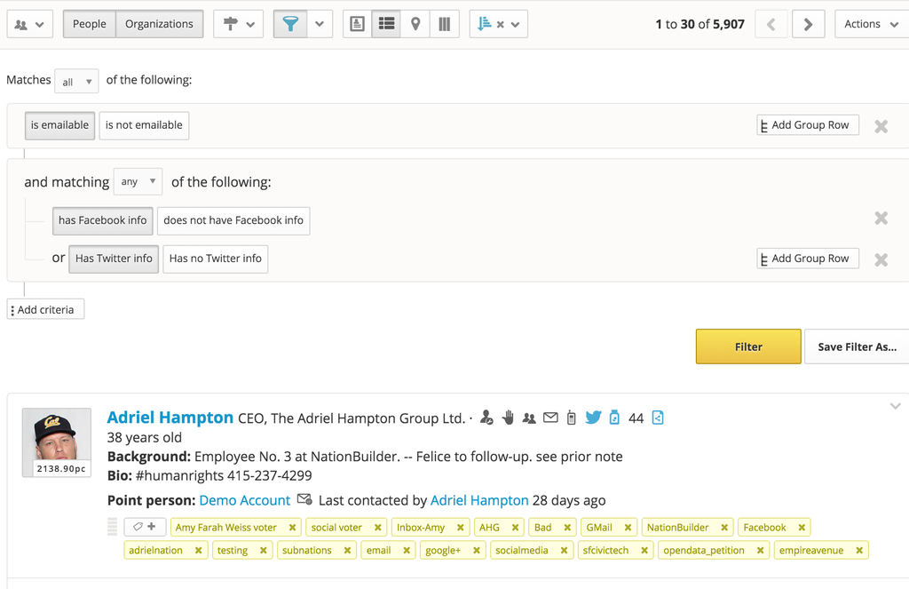
Task: Add Group Row beside Twitter criteria
Action: [808, 259]
